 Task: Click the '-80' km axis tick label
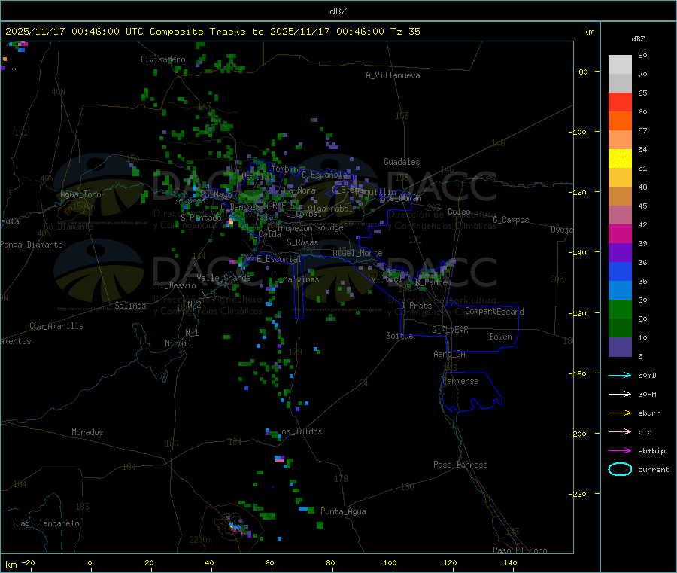(581, 72)
